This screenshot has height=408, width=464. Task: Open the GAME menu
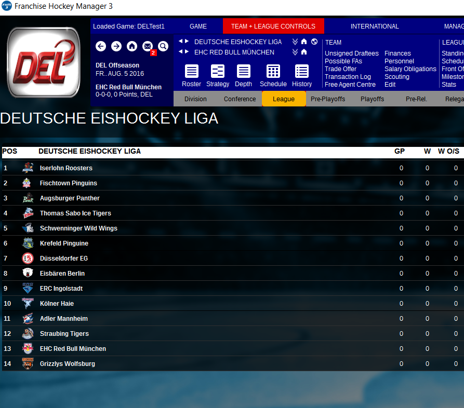(x=198, y=26)
